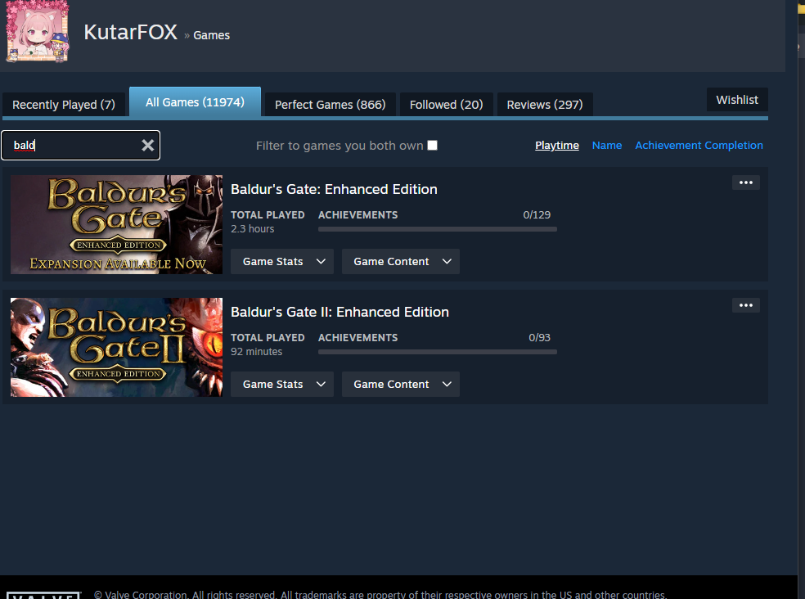Click the Baldur's Gate Enhanced Edition banner image

click(116, 224)
